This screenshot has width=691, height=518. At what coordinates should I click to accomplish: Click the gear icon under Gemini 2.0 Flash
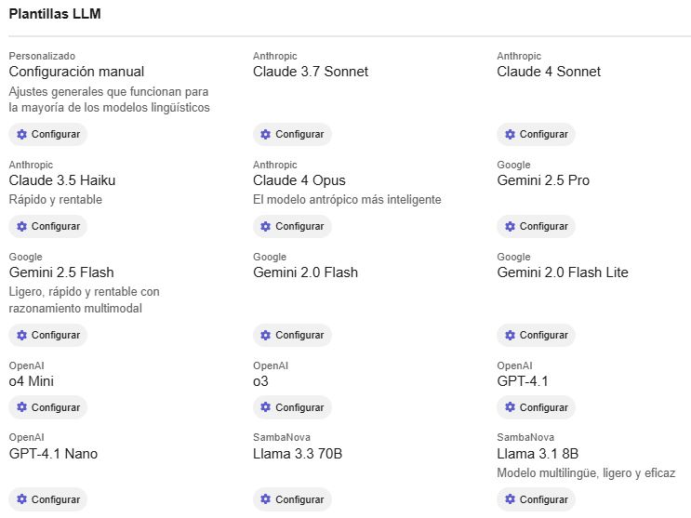(x=266, y=336)
